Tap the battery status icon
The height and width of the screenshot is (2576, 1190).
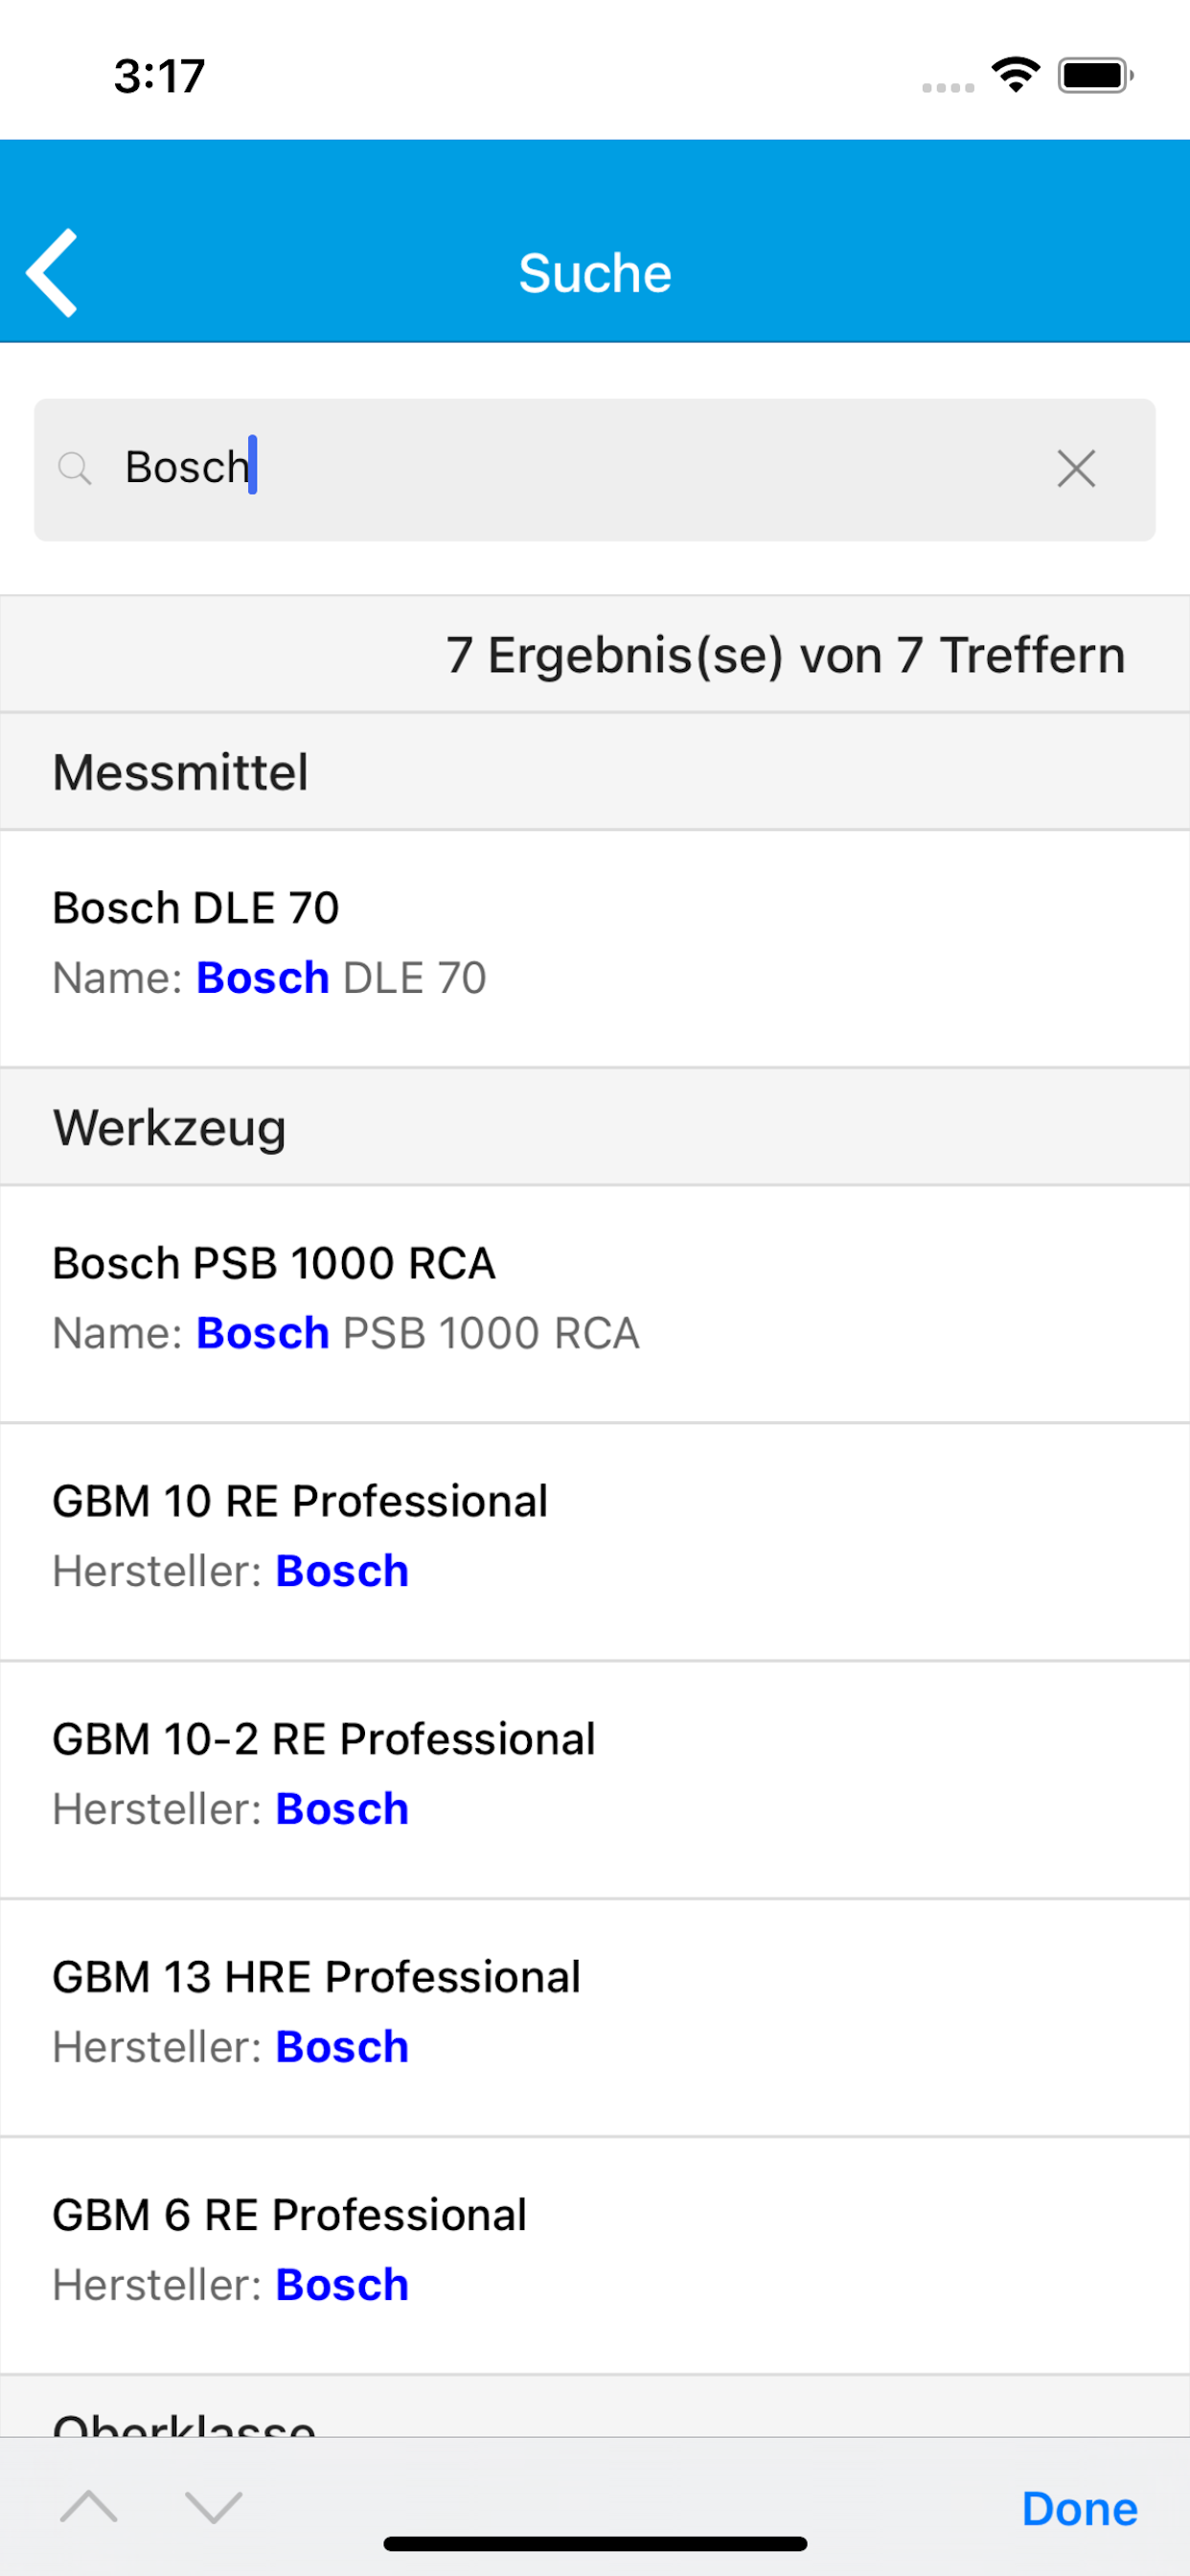(1096, 75)
